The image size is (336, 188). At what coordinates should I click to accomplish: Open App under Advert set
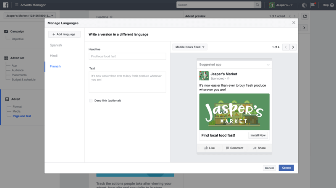tap(14, 65)
